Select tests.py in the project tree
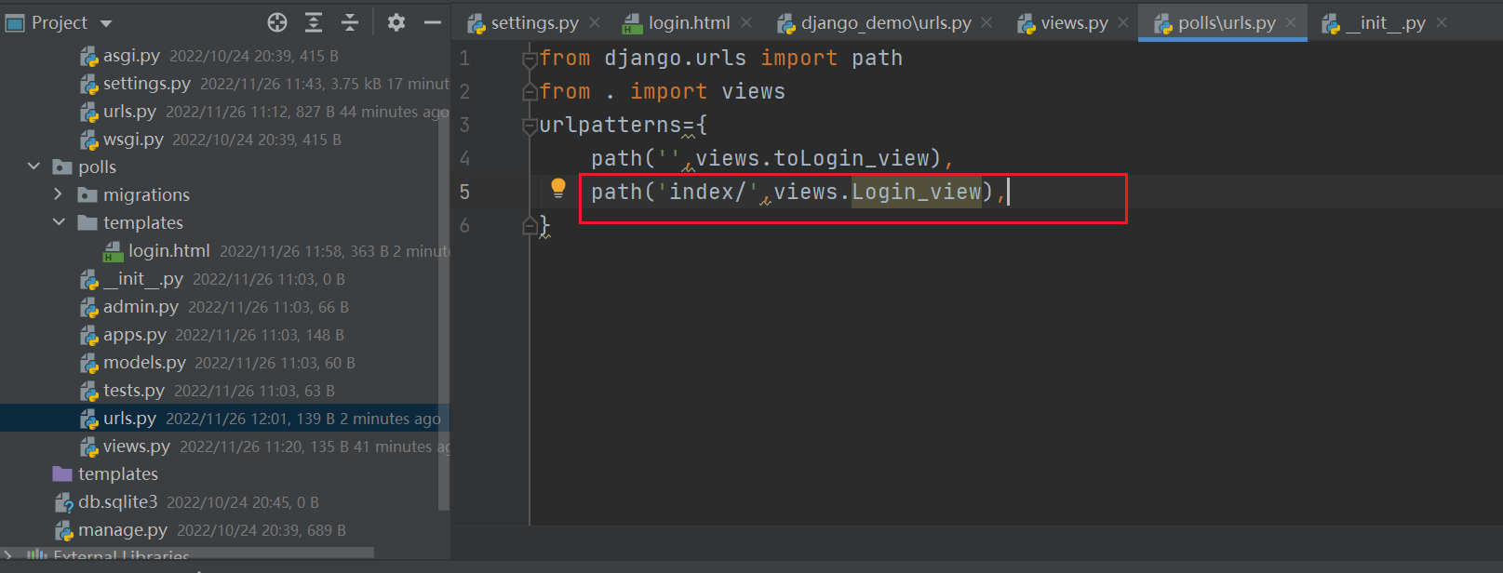The width and height of the screenshot is (1503, 573). [225, 391]
